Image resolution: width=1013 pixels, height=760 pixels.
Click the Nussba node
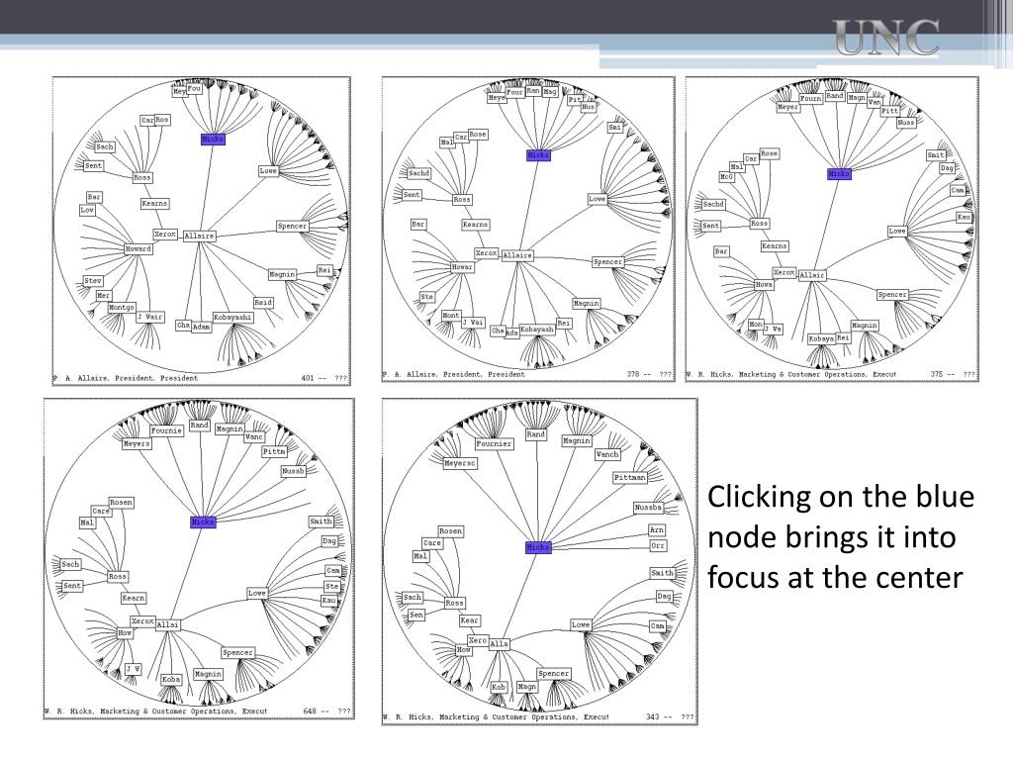click(x=648, y=508)
